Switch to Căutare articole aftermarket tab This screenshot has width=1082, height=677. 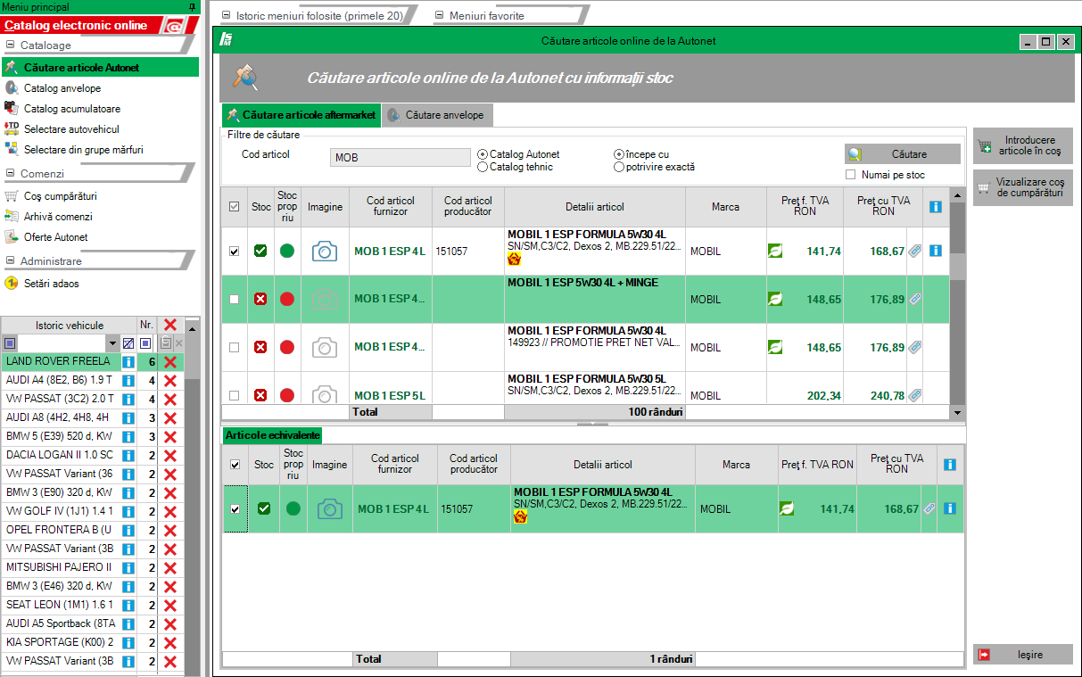[301, 115]
